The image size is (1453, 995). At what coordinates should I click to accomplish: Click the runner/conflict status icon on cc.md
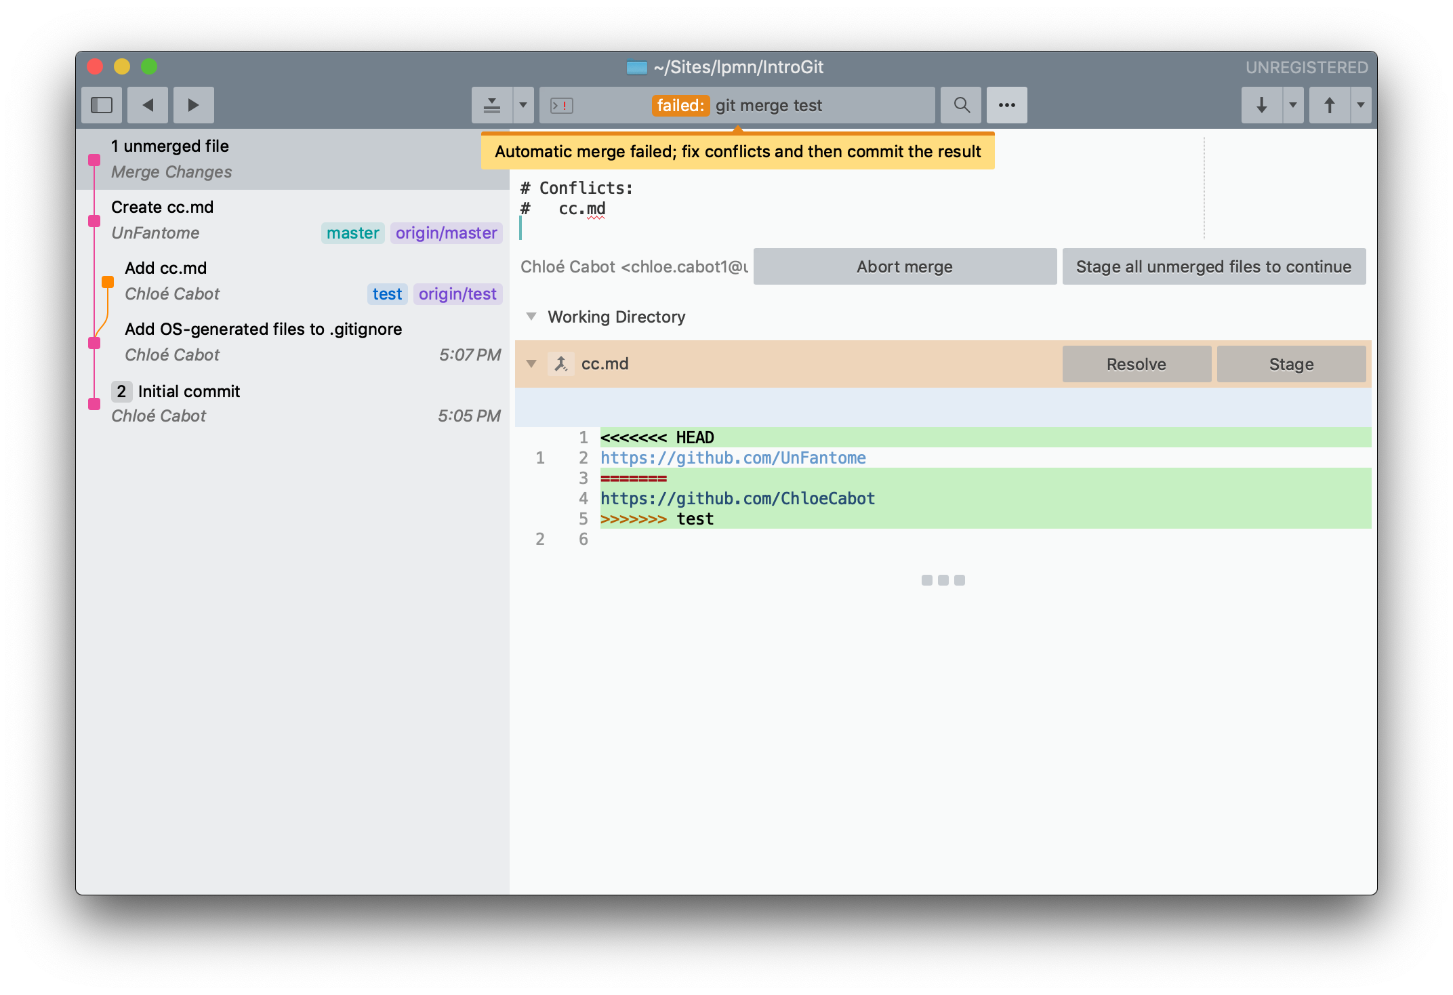pos(561,363)
